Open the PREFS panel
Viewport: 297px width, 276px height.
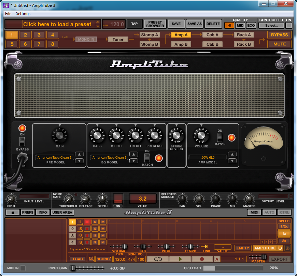click(x=28, y=213)
